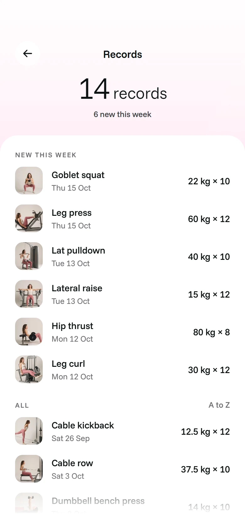
Task: View the Cable row 37.5 kg × 10 record
Action: (x=205, y=469)
